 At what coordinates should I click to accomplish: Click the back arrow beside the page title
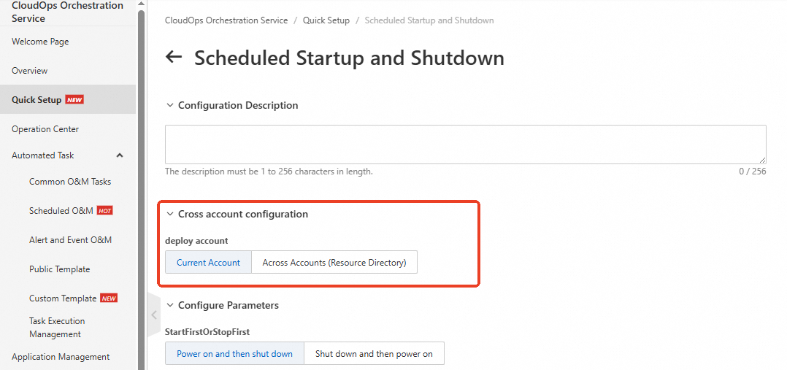(x=174, y=57)
